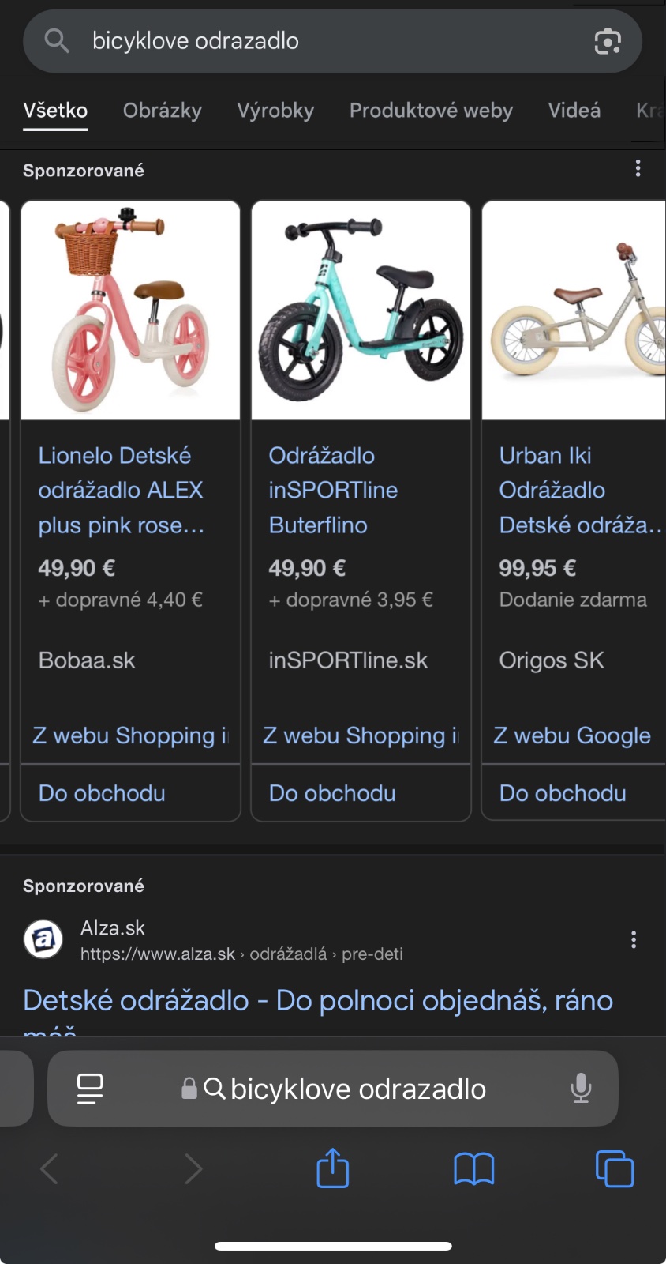Screen dimensions: 666x1264
Task: Open the Videá results tab
Action: (574, 111)
